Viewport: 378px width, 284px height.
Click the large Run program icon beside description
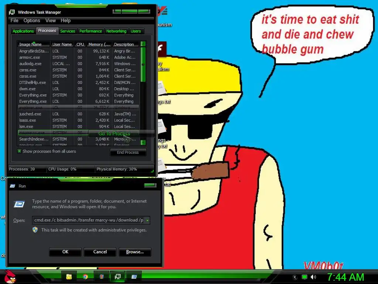19,204
